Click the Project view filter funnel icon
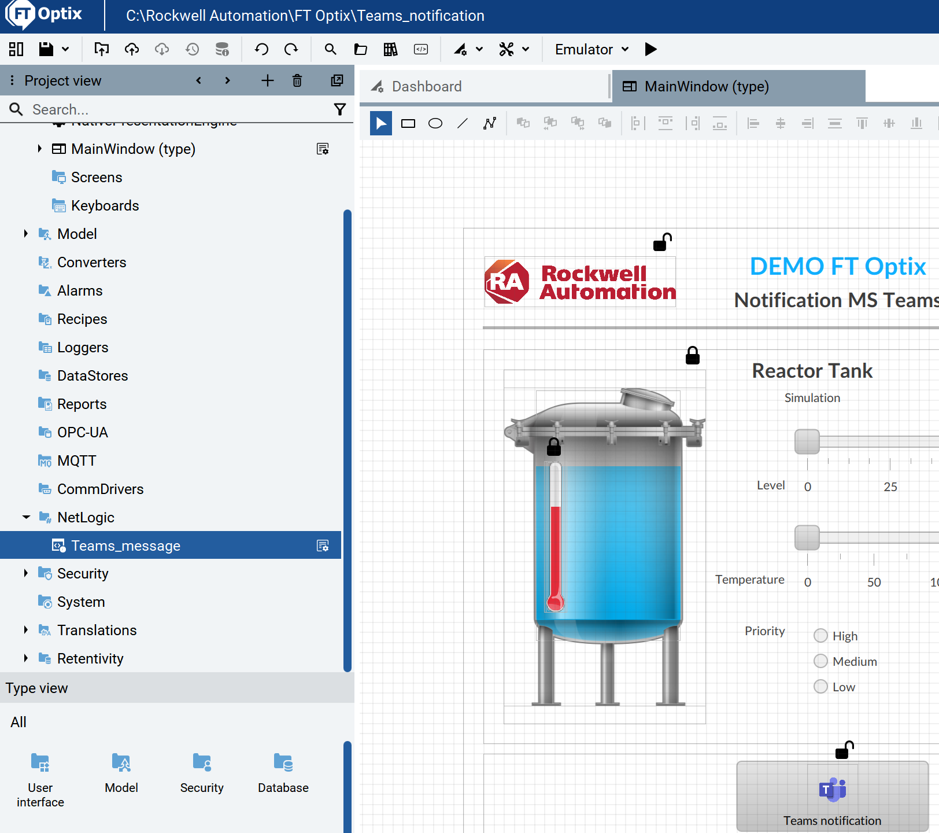Image resolution: width=939 pixels, height=833 pixels. coord(340,109)
